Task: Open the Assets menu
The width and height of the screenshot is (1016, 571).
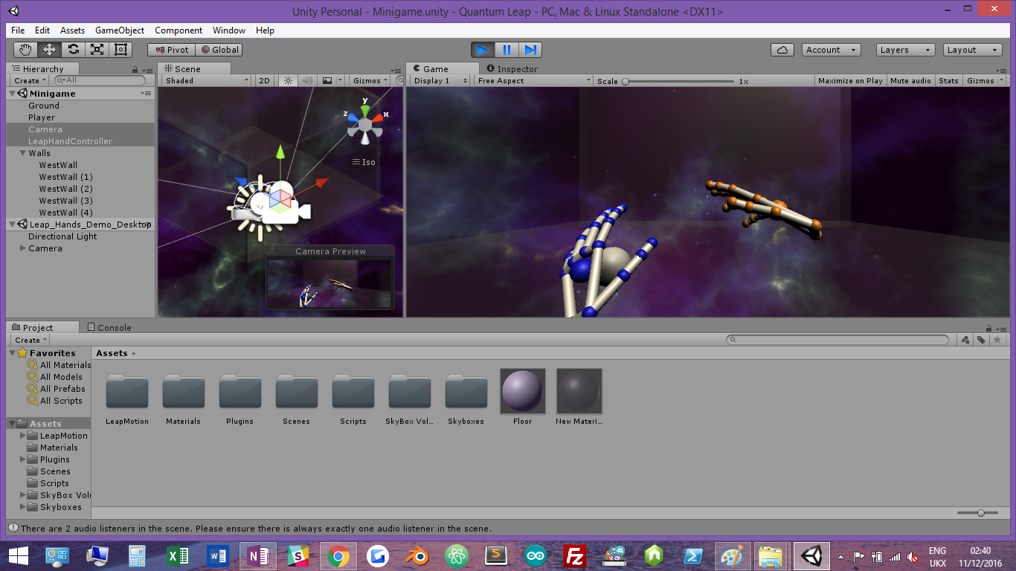Action: click(72, 30)
